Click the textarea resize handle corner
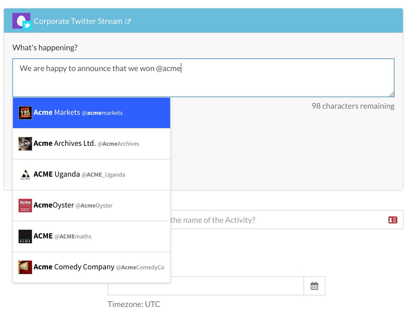 click(391, 94)
